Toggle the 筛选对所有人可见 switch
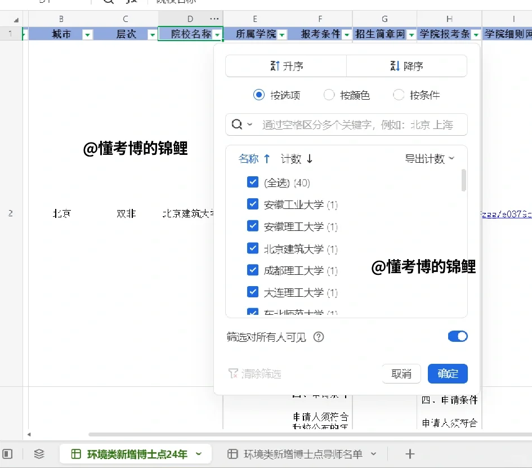The image size is (532, 468). (x=458, y=336)
